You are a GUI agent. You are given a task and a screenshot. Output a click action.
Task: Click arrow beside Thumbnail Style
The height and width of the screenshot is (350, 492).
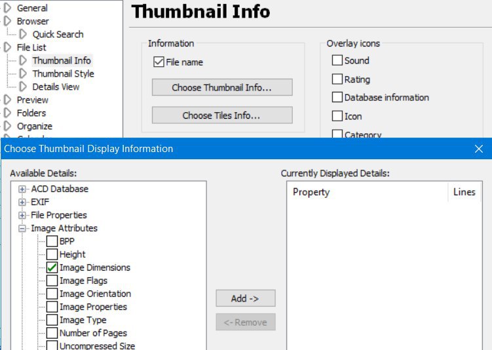pyautogui.click(x=23, y=73)
